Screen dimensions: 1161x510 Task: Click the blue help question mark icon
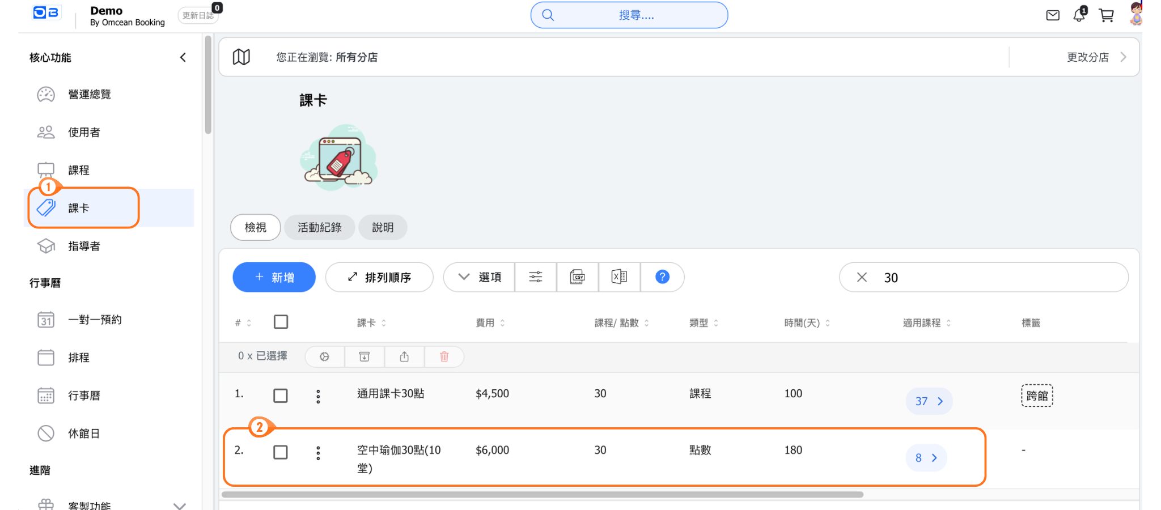(x=662, y=277)
